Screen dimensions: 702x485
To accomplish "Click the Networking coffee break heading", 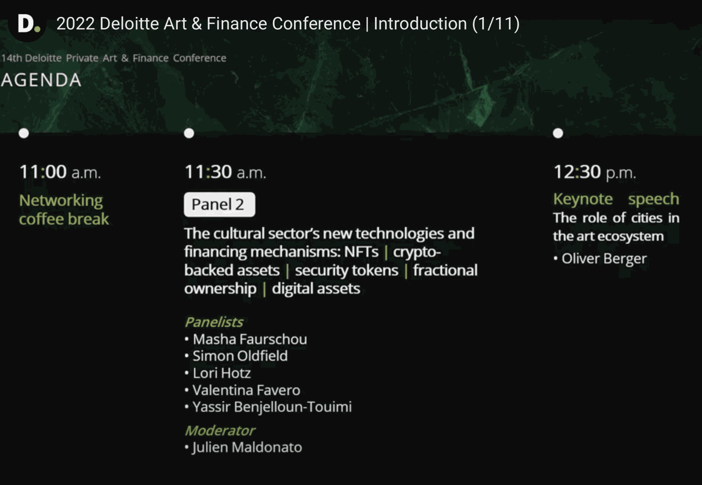I will pyautogui.click(x=64, y=209).
